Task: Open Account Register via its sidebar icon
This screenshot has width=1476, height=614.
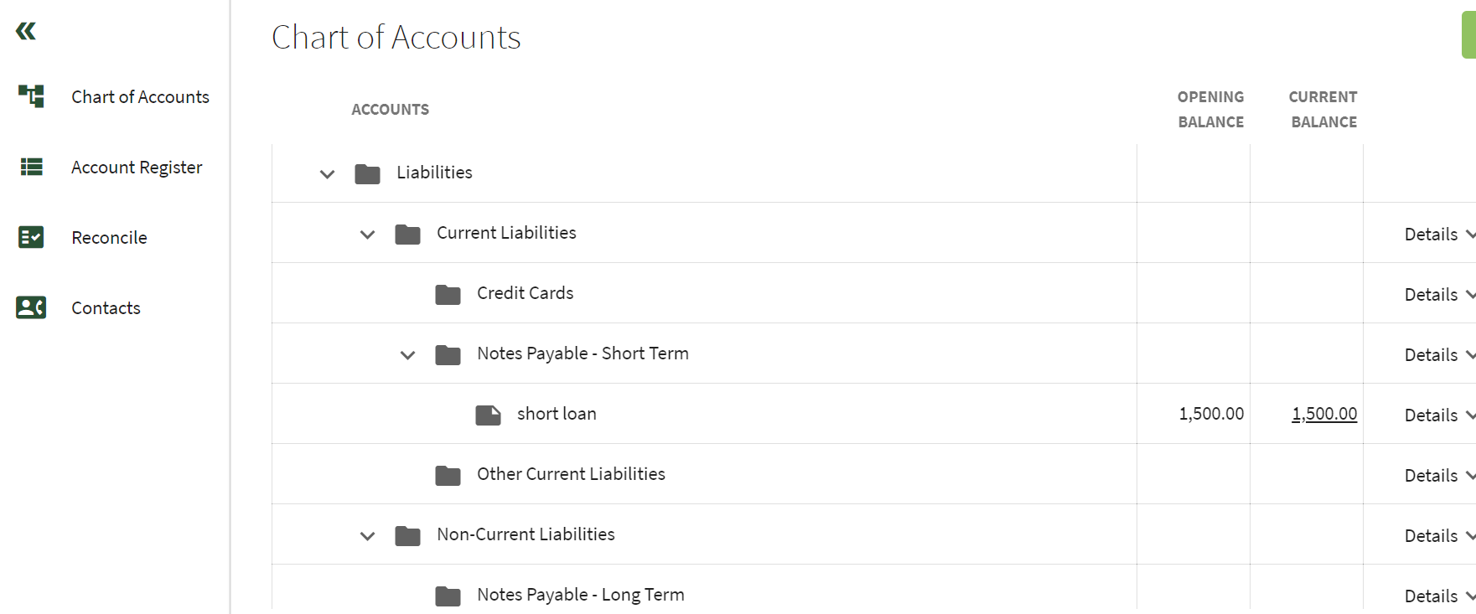Action: click(30, 167)
